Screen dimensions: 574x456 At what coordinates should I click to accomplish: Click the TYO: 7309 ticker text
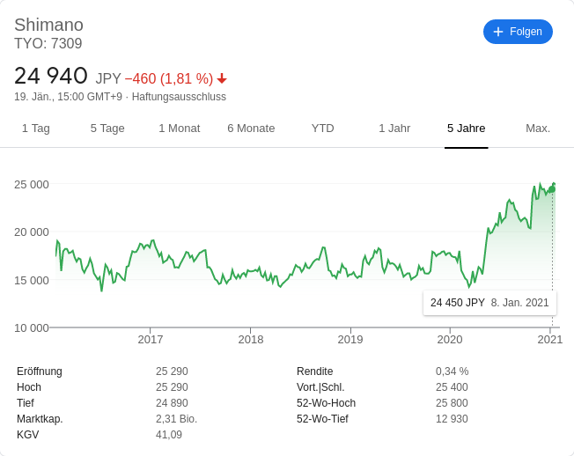[x=48, y=43]
